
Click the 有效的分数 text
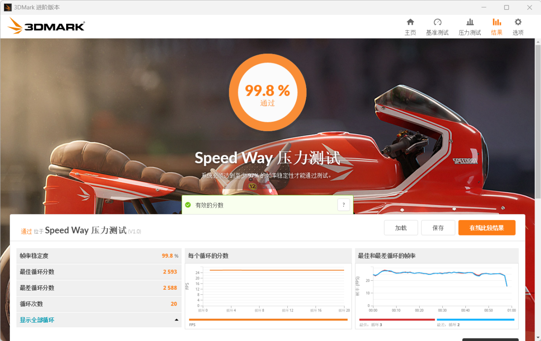coord(209,205)
